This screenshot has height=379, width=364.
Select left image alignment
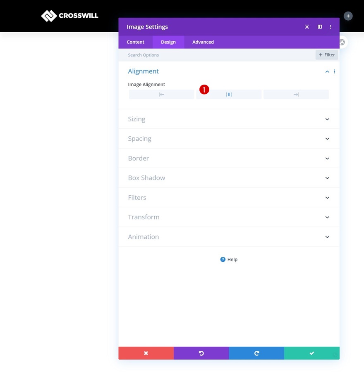pos(161,94)
